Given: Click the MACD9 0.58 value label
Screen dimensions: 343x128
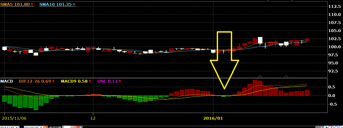Looking at the screenshot, I should (76, 81).
